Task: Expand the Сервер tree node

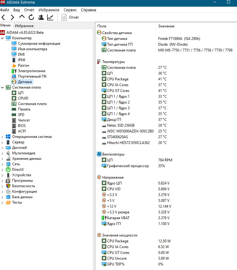Action: pyautogui.click(x=2, y=142)
